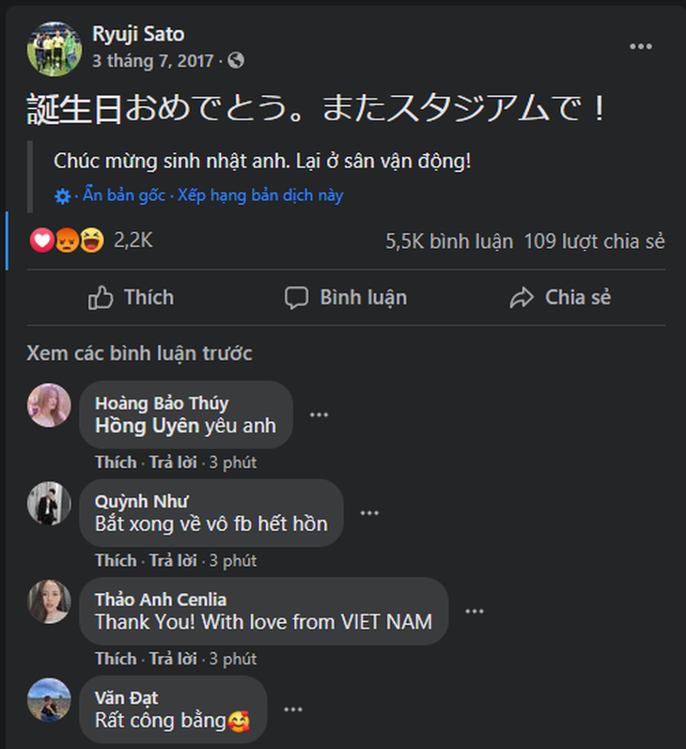Click the reaction emoji icons cluster
The image size is (686, 749).
point(67,241)
